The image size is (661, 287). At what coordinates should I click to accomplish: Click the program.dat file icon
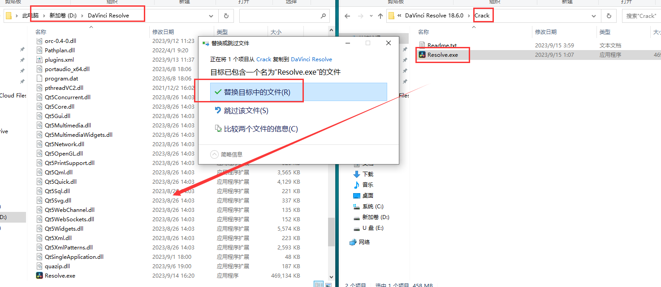coord(39,78)
